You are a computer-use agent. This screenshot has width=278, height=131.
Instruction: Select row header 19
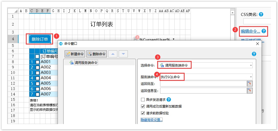[x=13, y=121]
